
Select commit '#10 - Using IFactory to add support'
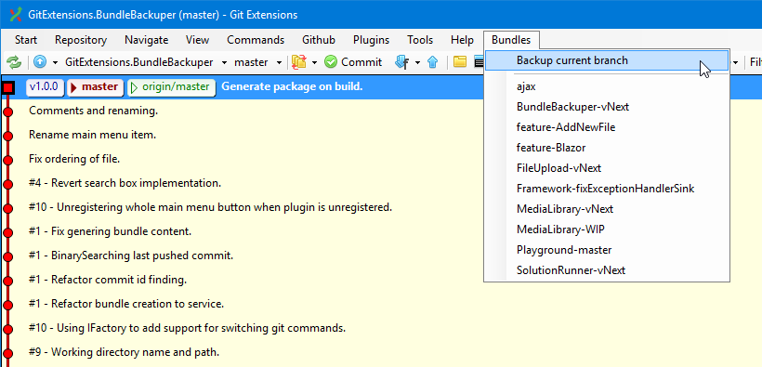coord(187,328)
